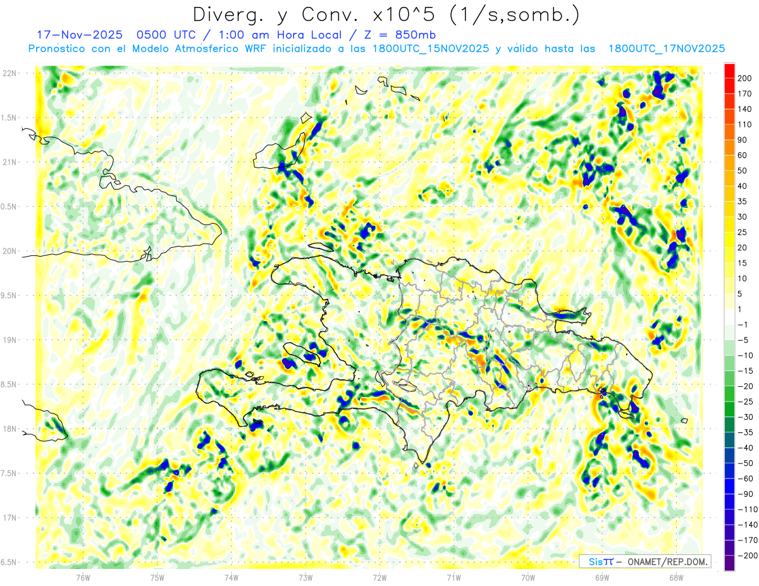Screen dimensions: 759x586
Task: Click the '-200' colorbar value
Action: [747, 555]
